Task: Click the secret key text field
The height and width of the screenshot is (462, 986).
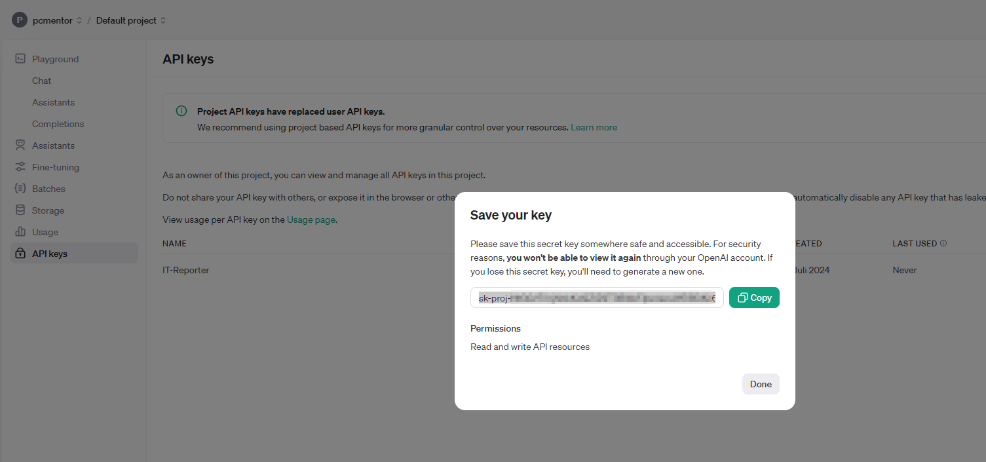Action: coord(597,298)
